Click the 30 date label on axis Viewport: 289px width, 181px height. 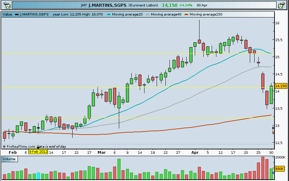click(271, 152)
